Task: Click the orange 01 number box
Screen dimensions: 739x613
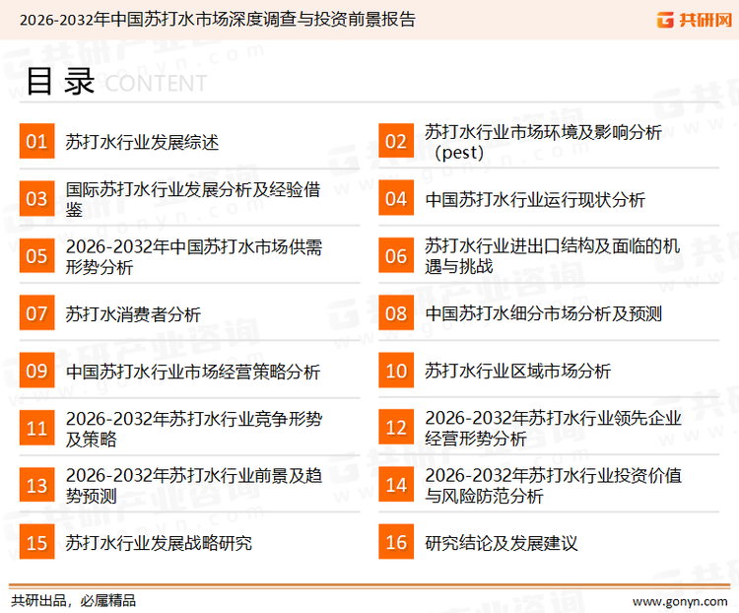Action: click(x=36, y=141)
